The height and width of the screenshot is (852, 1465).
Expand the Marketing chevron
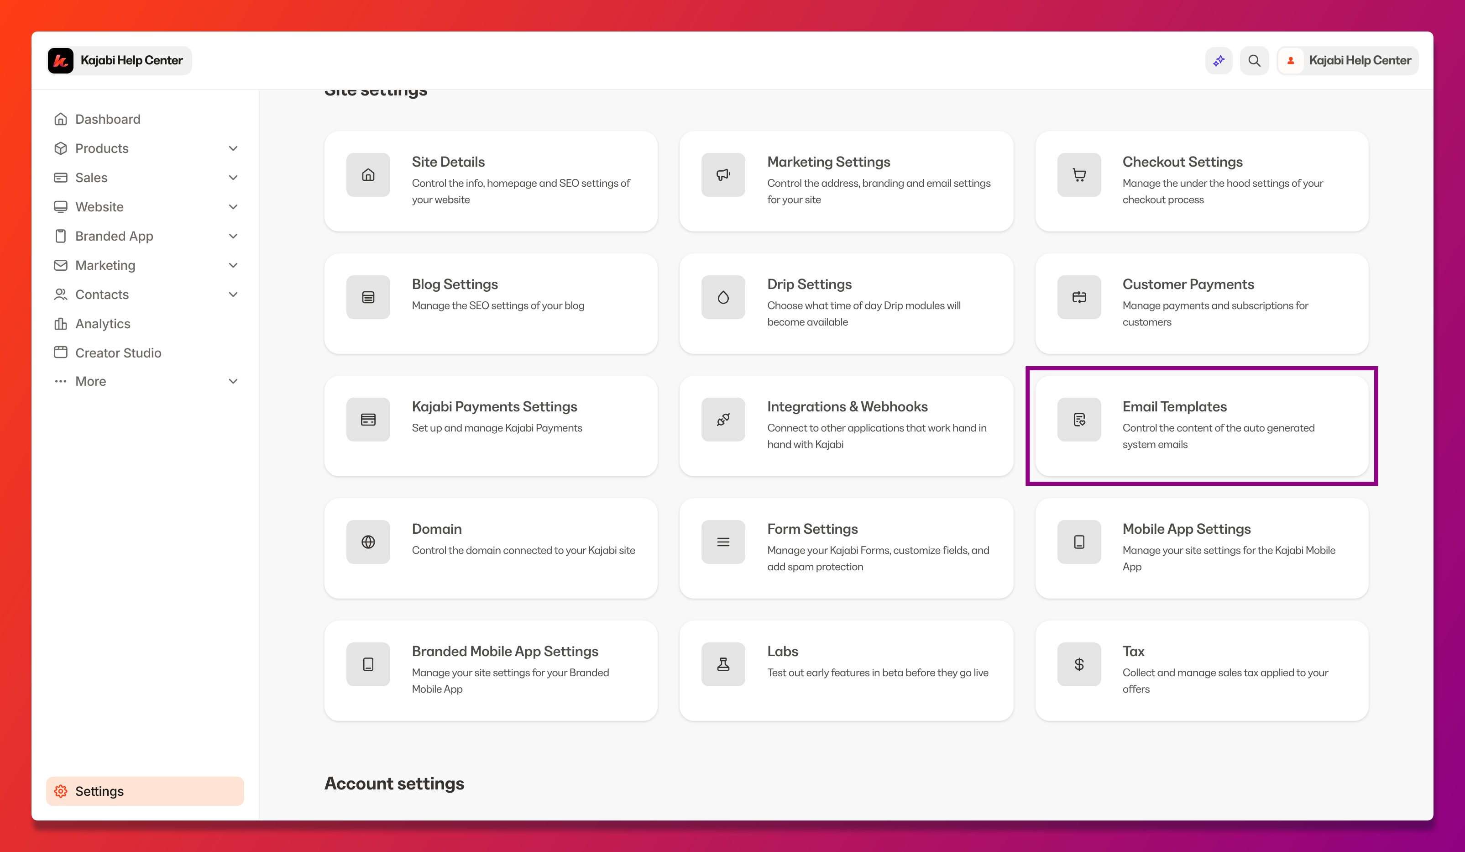[233, 265]
